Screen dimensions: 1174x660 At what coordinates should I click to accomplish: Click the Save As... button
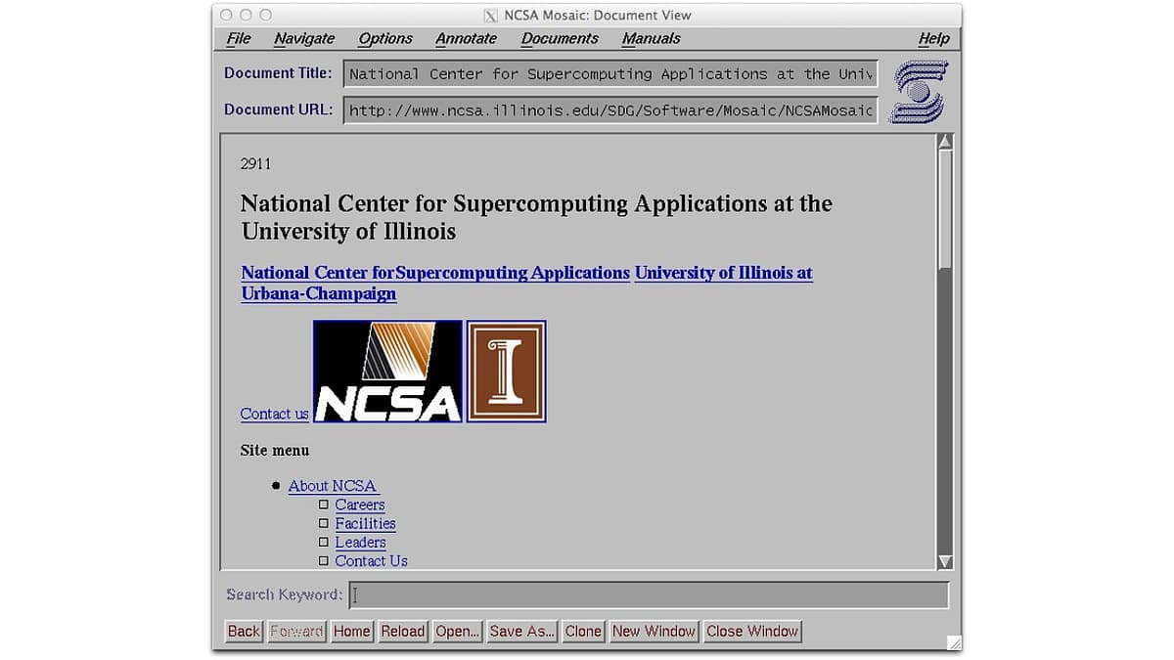click(521, 632)
